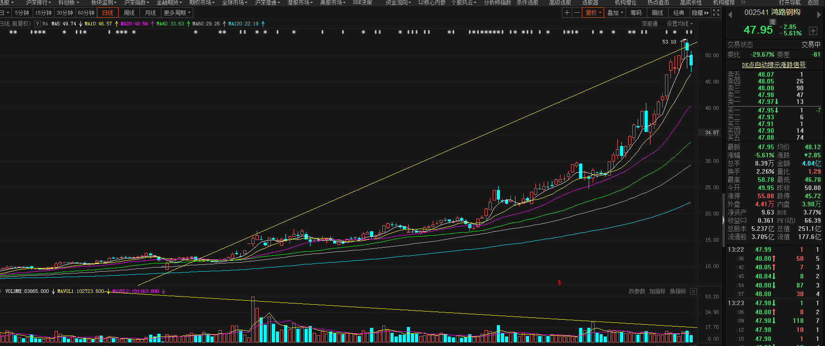This screenshot has width=825, height=346.
Task: Zoom in chart with the plus button
Action: click(x=567, y=13)
